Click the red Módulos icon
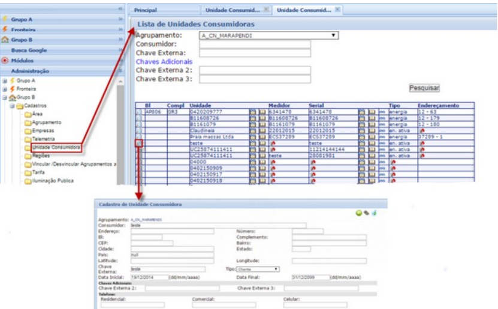The width and height of the screenshot is (498, 309). coord(5,60)
